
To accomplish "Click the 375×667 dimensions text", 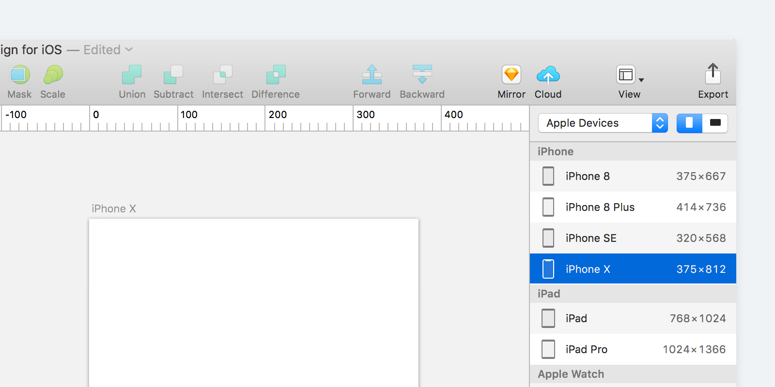I will tap(701, 176).
